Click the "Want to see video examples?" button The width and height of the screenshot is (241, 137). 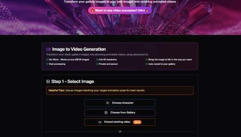(x=119, y=10)
